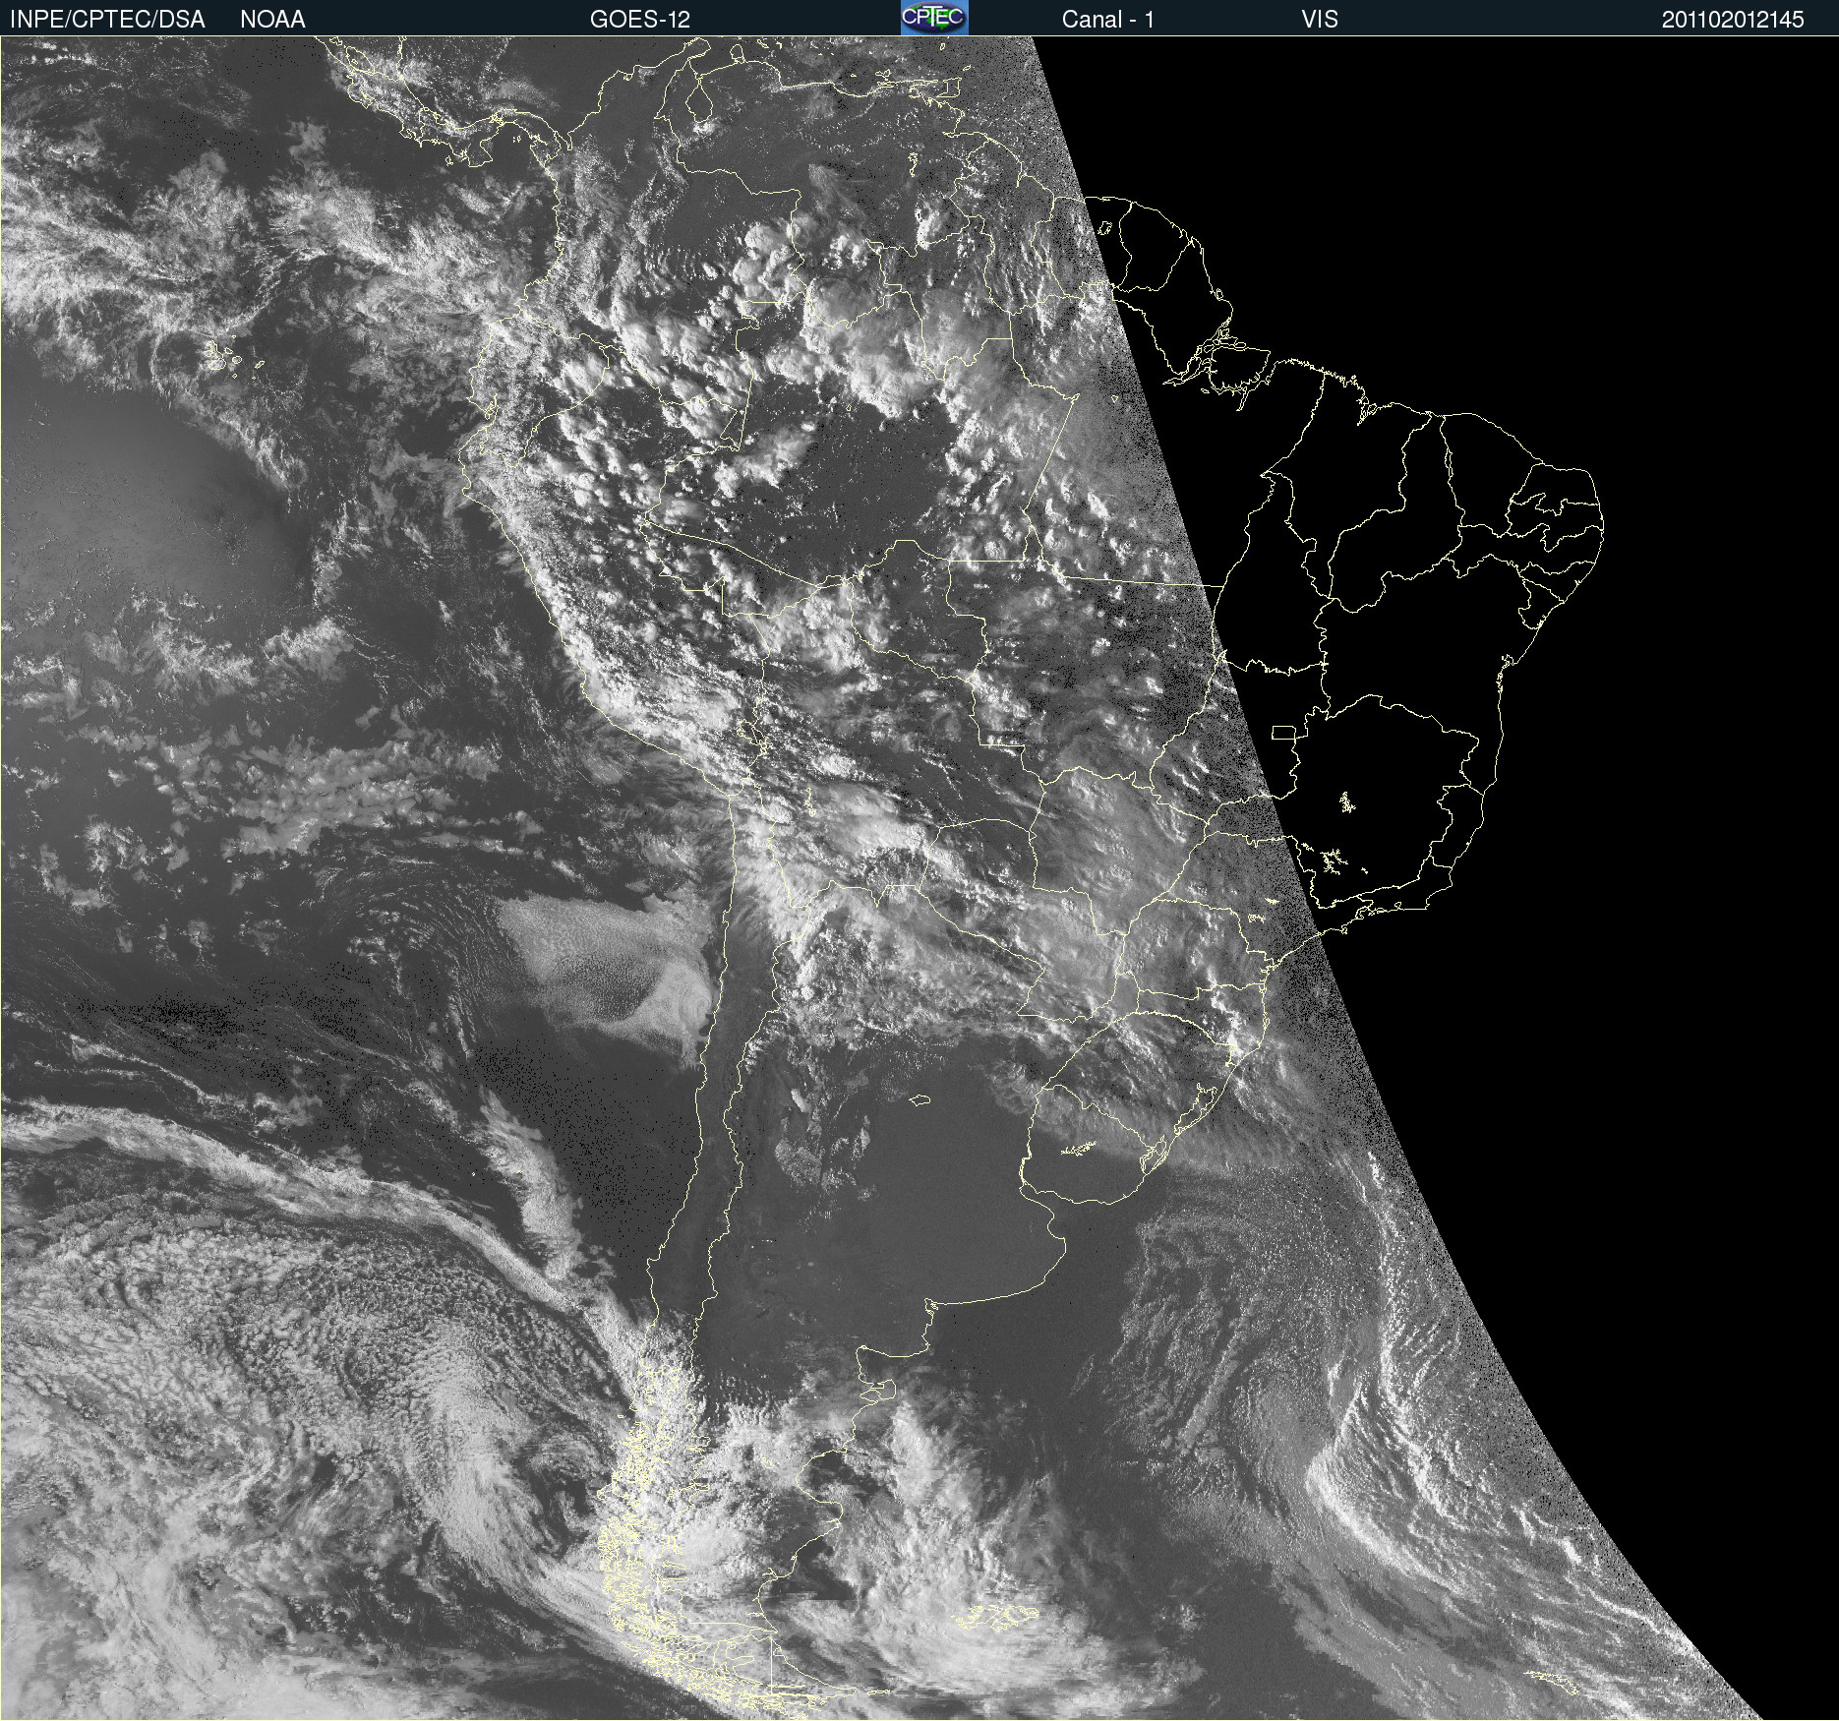The height and width of the screenshot is (1721, 1839).
Task: Click the GOES-12 satellite label
Action: (640, 20)
